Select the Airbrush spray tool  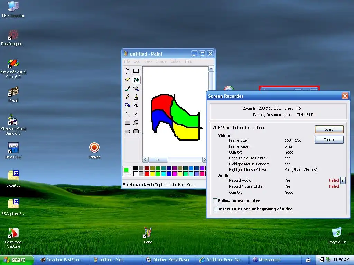[127, 106]
